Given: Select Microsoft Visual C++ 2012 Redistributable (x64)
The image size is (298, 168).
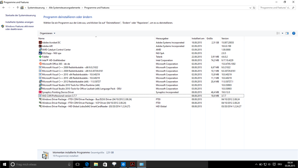Looking at the screenshot, I should pos(141,82).
